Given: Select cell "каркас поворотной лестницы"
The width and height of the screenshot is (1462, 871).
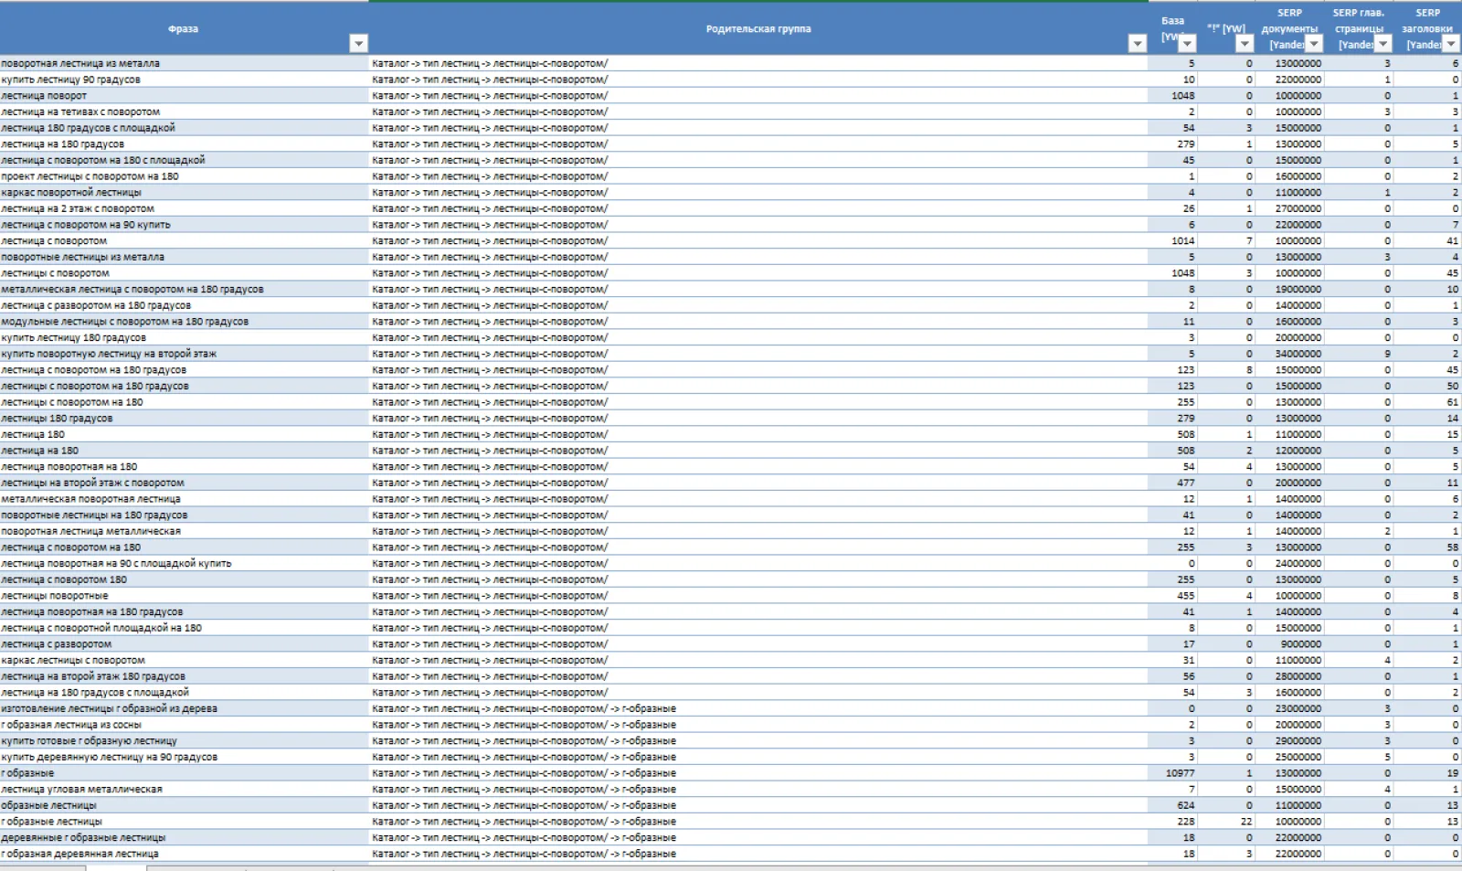Looking at the screenshot, I should 184,193.
